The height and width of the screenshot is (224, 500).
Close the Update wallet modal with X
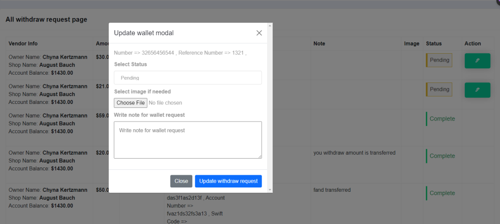259,33
